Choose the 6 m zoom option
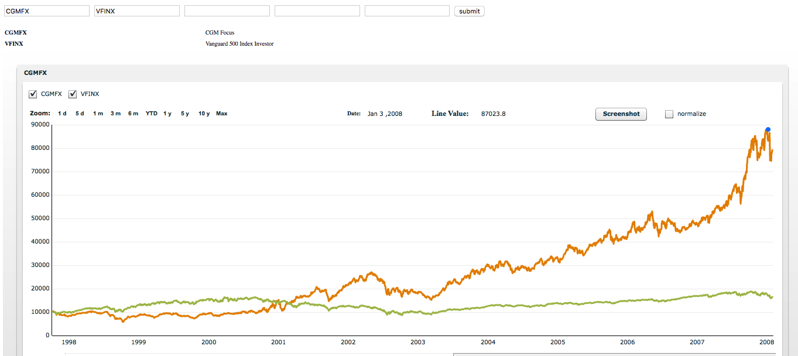 click(133, 114)
